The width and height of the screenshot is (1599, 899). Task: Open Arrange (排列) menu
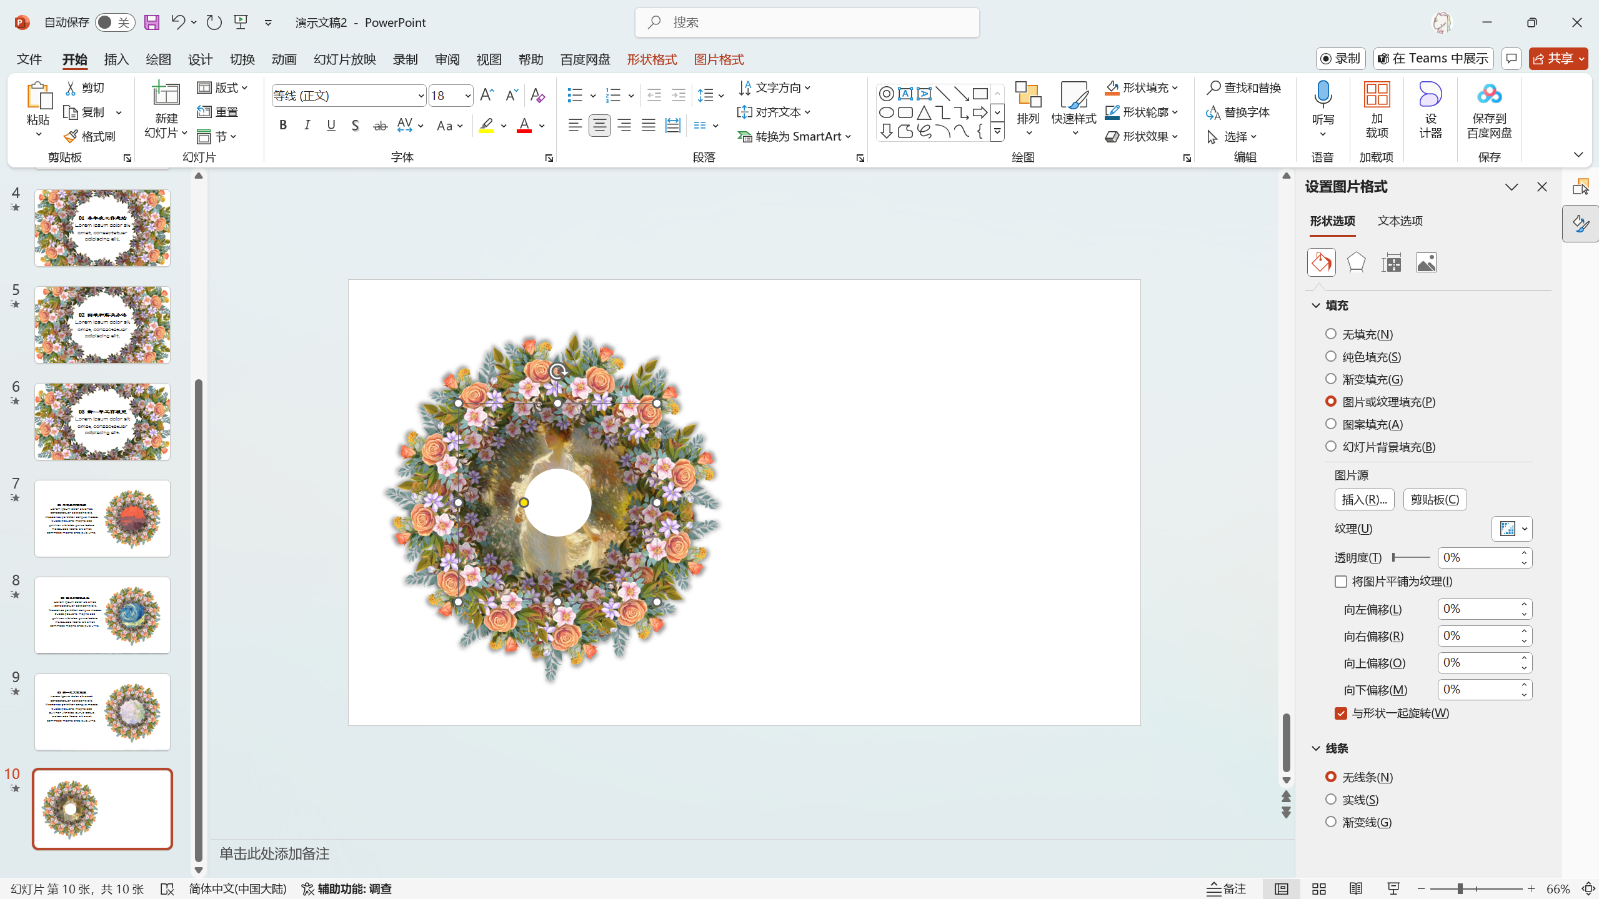[1028, 109]
